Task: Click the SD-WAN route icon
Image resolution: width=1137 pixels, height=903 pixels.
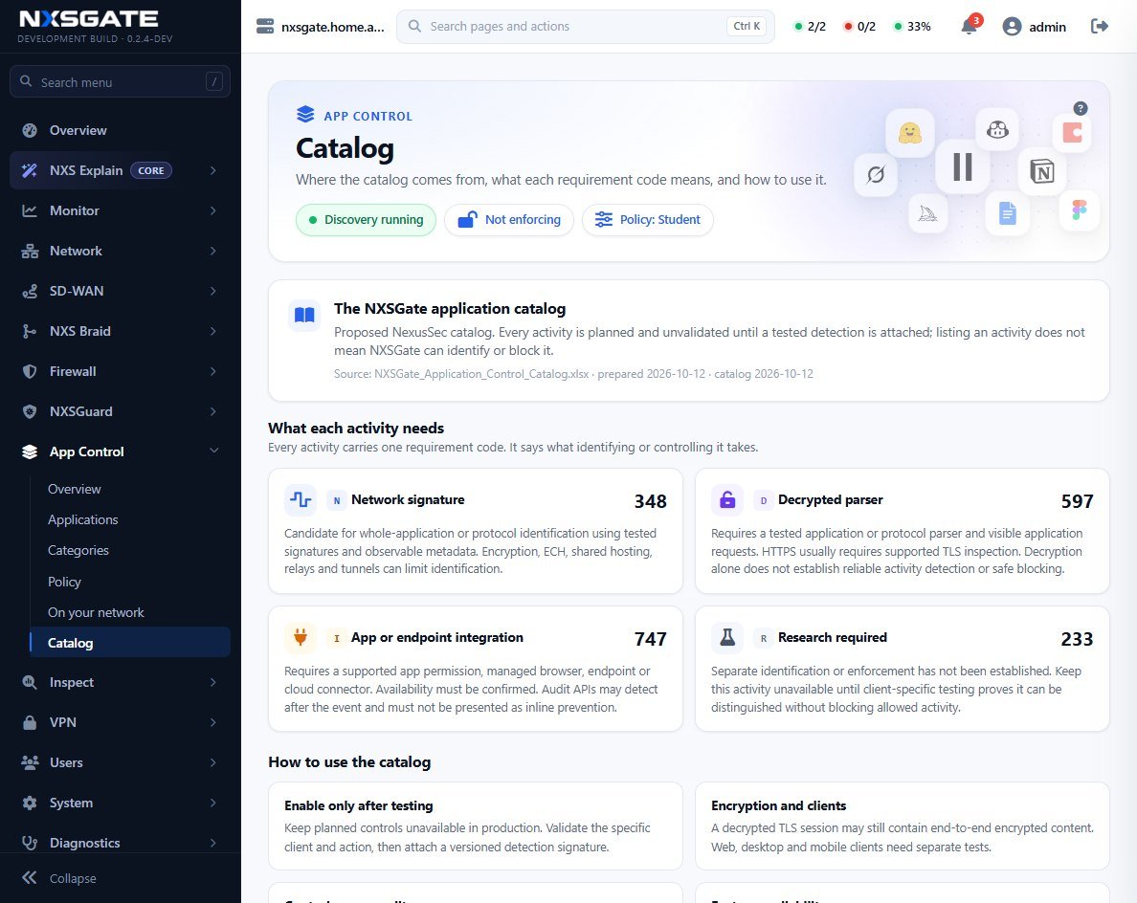Action: [30, 292]
